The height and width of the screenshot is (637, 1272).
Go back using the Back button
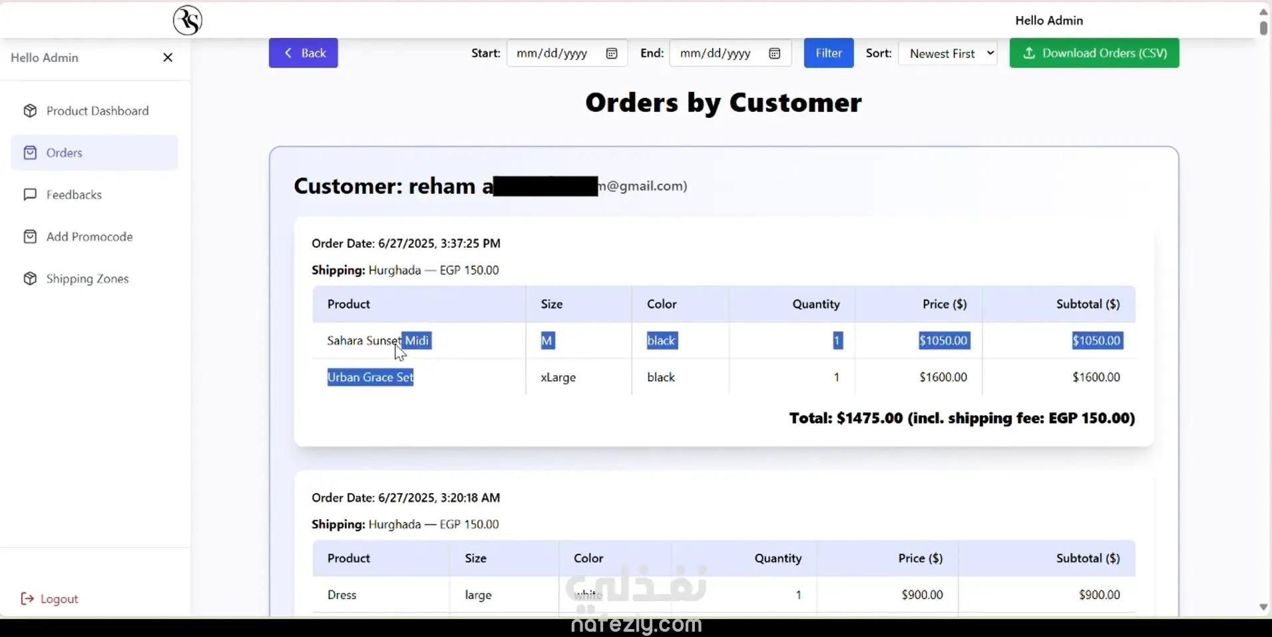click(x=304, y=53)
